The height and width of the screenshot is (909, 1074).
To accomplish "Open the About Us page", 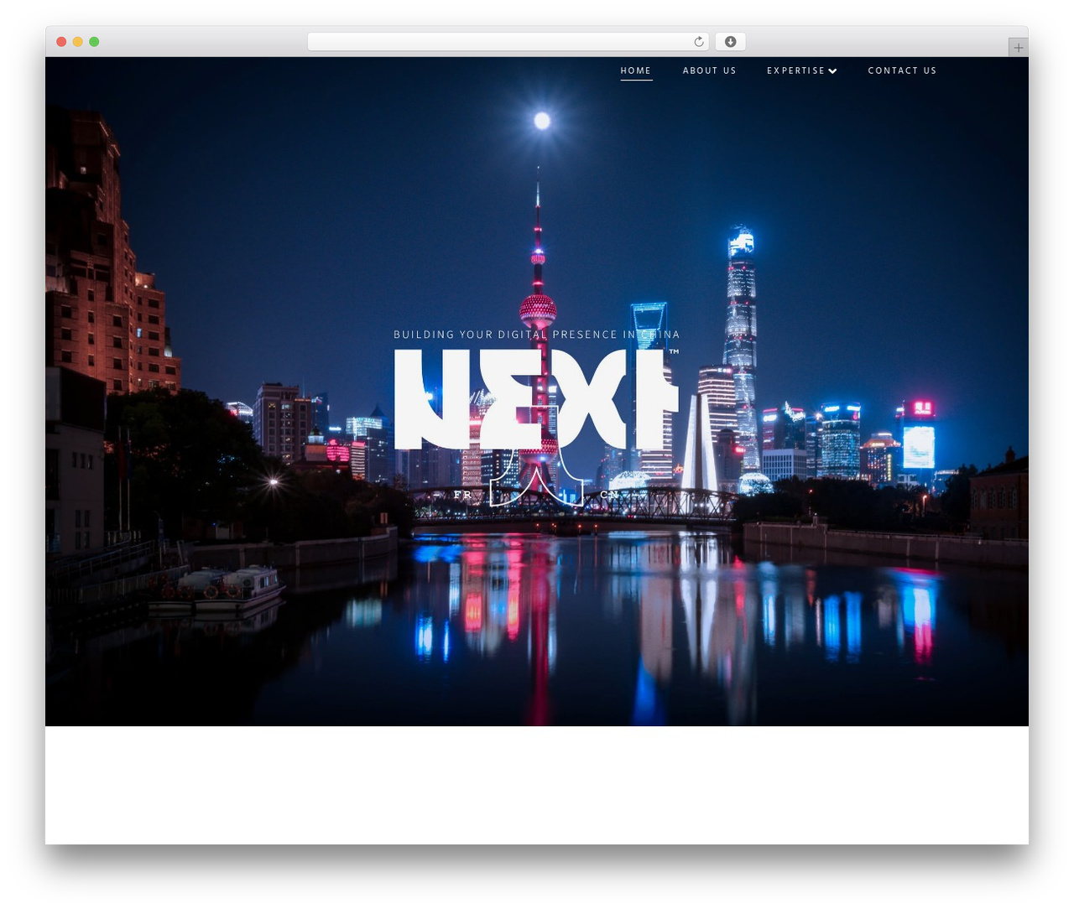I will (709, 70).
